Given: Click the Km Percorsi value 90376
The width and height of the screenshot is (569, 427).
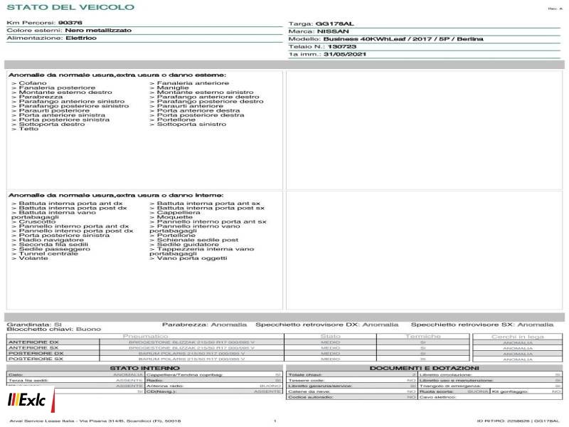Looking at the screenshot, I should click(70, 23).
